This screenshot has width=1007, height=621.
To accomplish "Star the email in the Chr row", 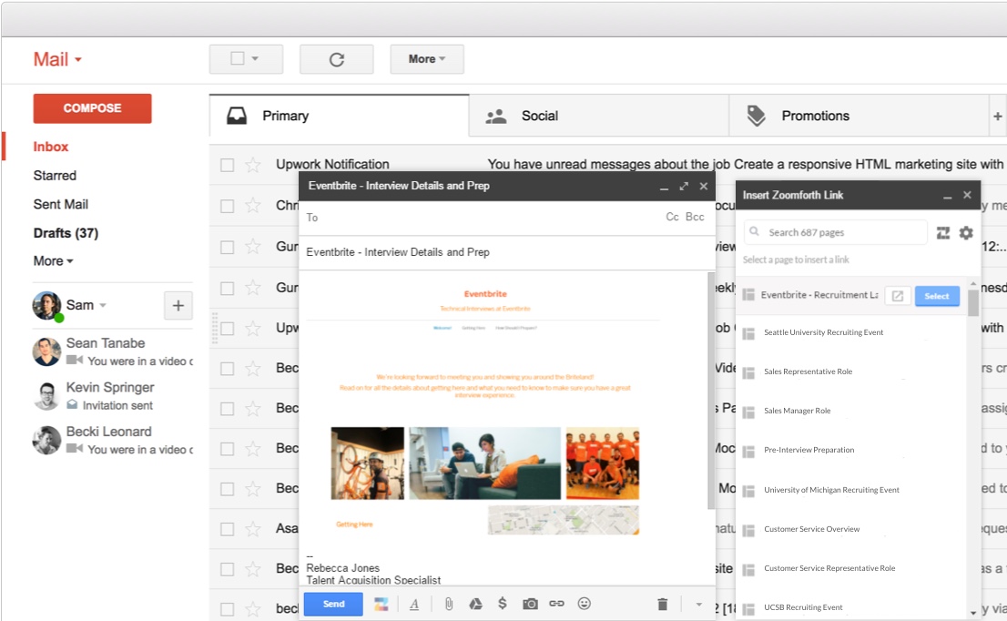I will (x=253, y=206).
